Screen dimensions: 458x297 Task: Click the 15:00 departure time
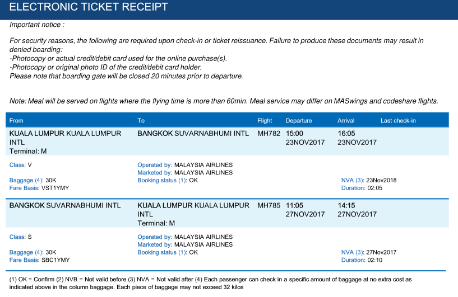[294, 134]
